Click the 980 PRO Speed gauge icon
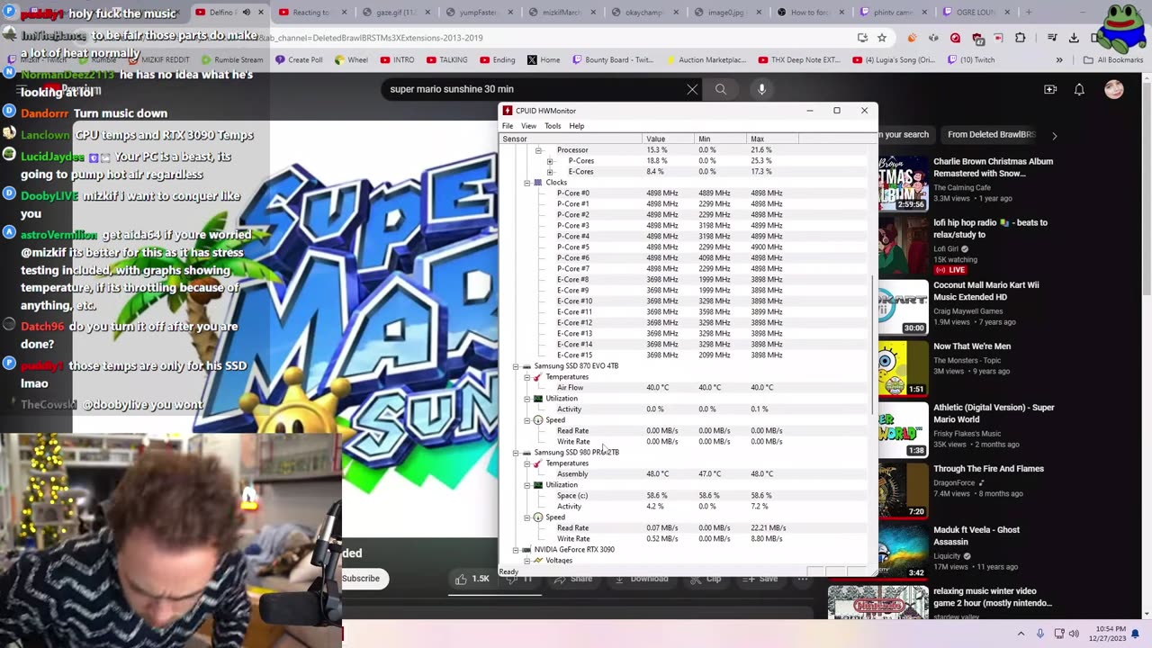The image size is (1152, 648). click(x=538, y=517)
